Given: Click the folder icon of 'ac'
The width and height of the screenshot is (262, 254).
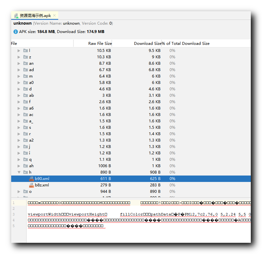Looking at the screenshot, I should pyautogui.click(x=26, y=115).
